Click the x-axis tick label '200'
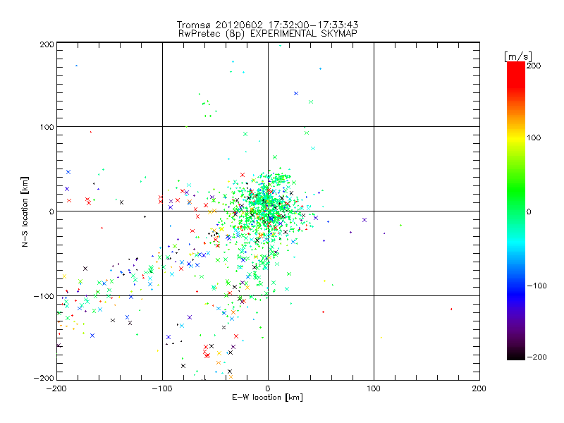564x423 pixels. pos(479,388)
